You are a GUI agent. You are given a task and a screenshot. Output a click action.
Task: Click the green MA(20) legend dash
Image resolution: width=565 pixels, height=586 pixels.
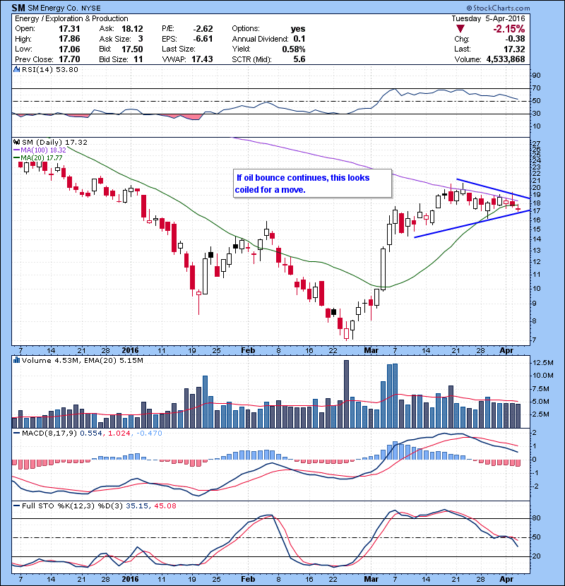16,157
